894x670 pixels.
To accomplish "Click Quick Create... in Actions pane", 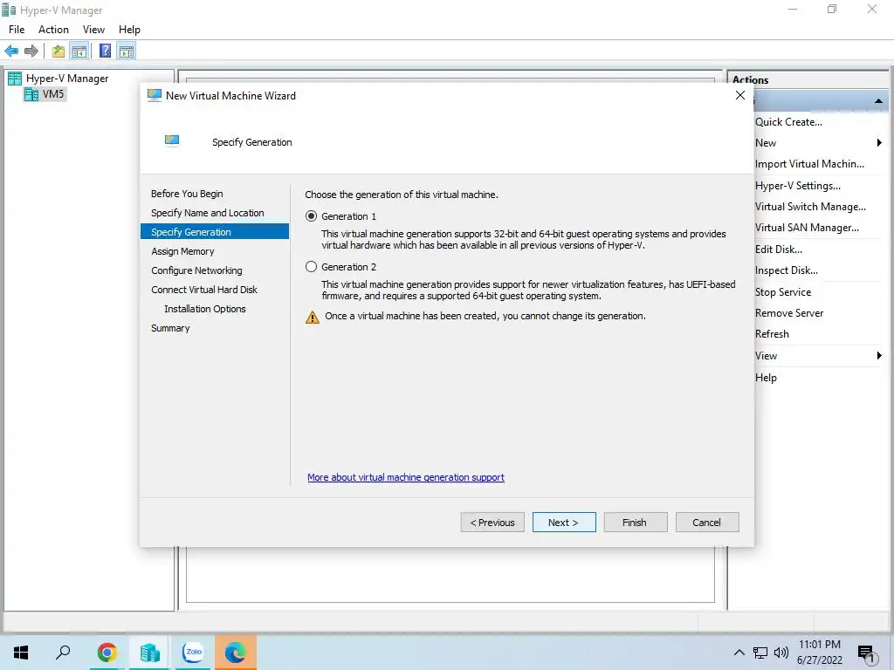I will [x=788, y=122].
